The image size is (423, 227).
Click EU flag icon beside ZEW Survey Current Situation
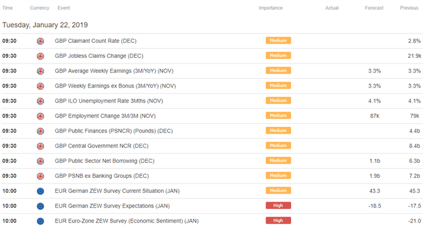point(40,191)
